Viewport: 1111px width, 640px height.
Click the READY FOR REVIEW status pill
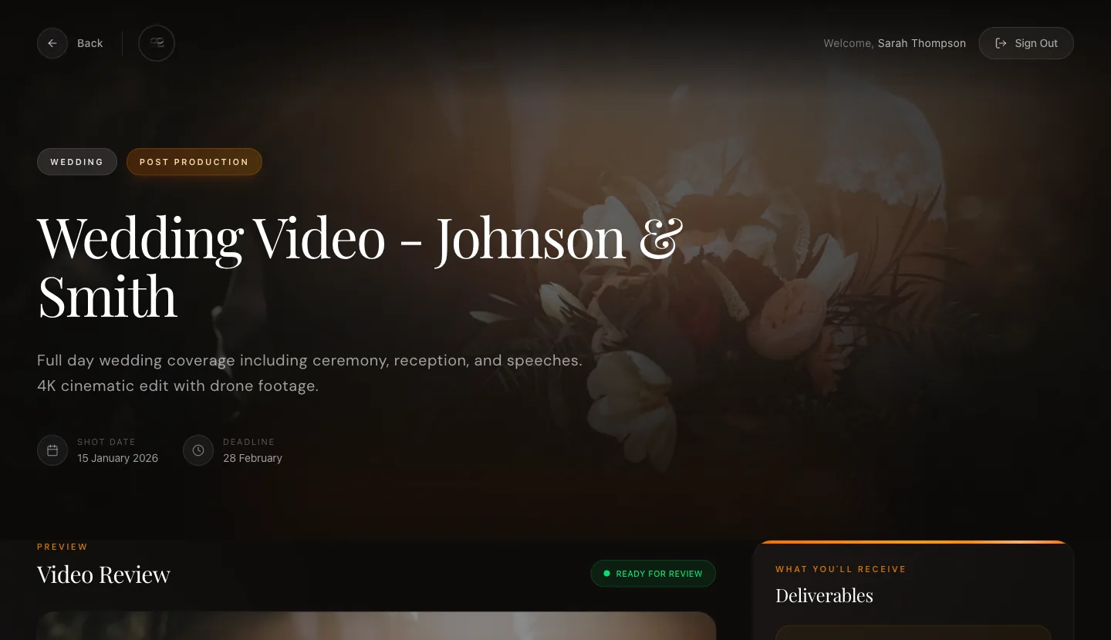tap(653, 574)
